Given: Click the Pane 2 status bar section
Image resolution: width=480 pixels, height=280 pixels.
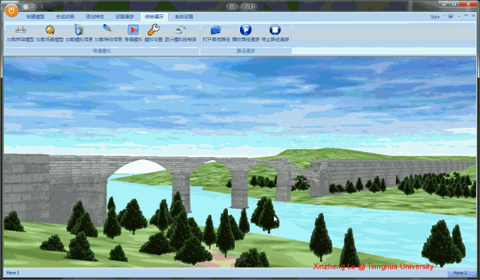Looking at the screenshot, I should [x=460, y=273].
